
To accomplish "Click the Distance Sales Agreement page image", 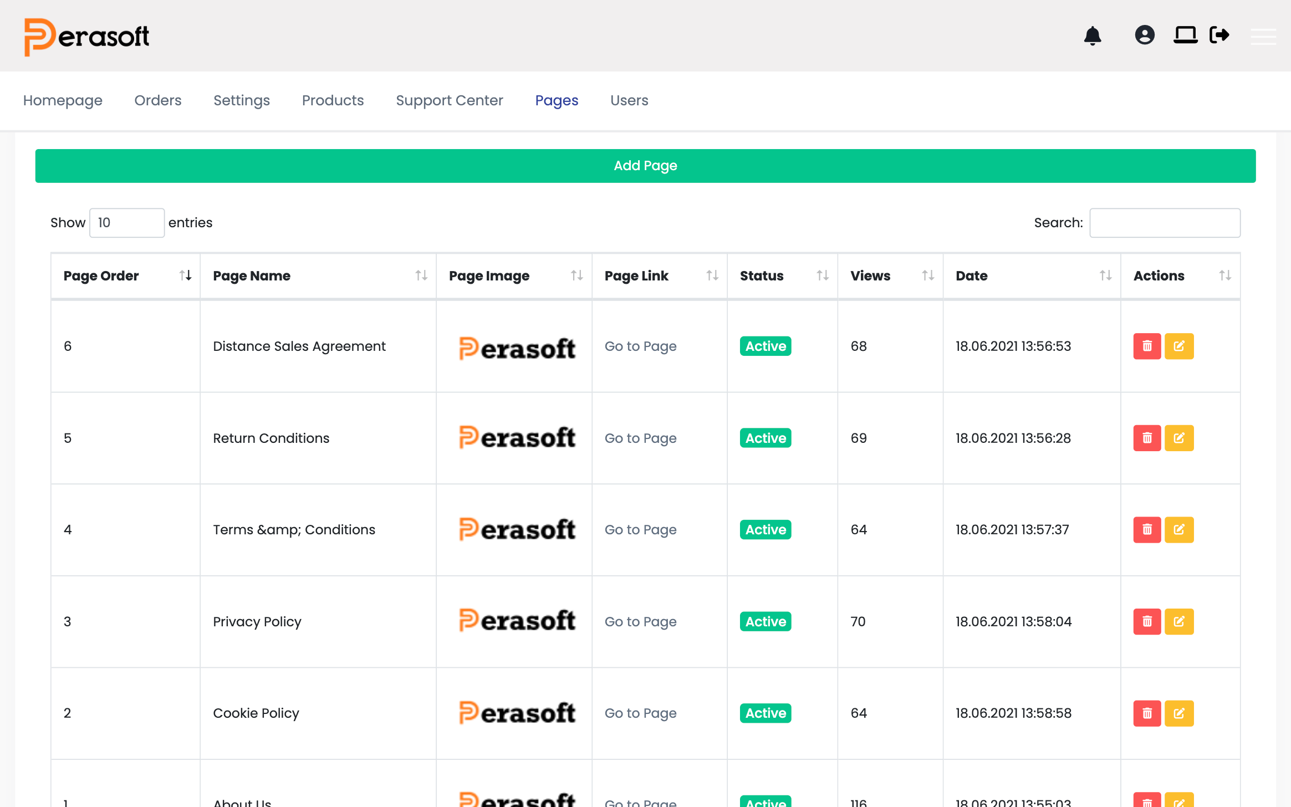I will pos(517,348).
